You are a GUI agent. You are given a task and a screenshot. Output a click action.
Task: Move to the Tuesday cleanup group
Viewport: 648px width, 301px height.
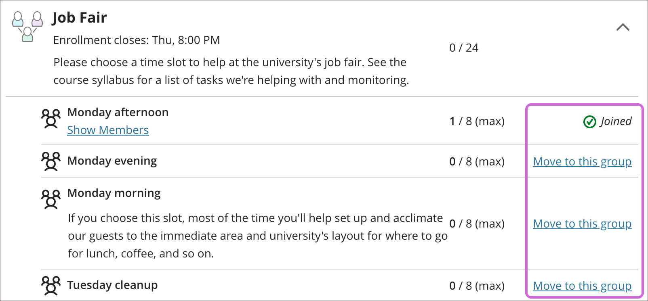tap(582, 286)
